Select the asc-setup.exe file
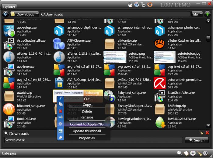 pos(27,28)
